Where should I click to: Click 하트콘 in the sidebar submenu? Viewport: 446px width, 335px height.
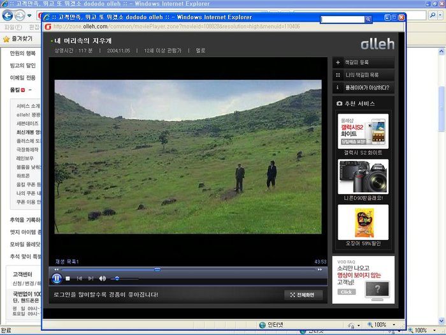tap(23, 175)
